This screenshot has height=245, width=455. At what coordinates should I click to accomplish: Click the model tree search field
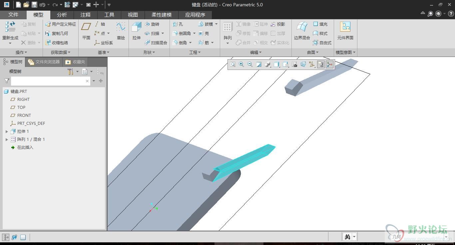pyautogui.click(x=51, y=81)
